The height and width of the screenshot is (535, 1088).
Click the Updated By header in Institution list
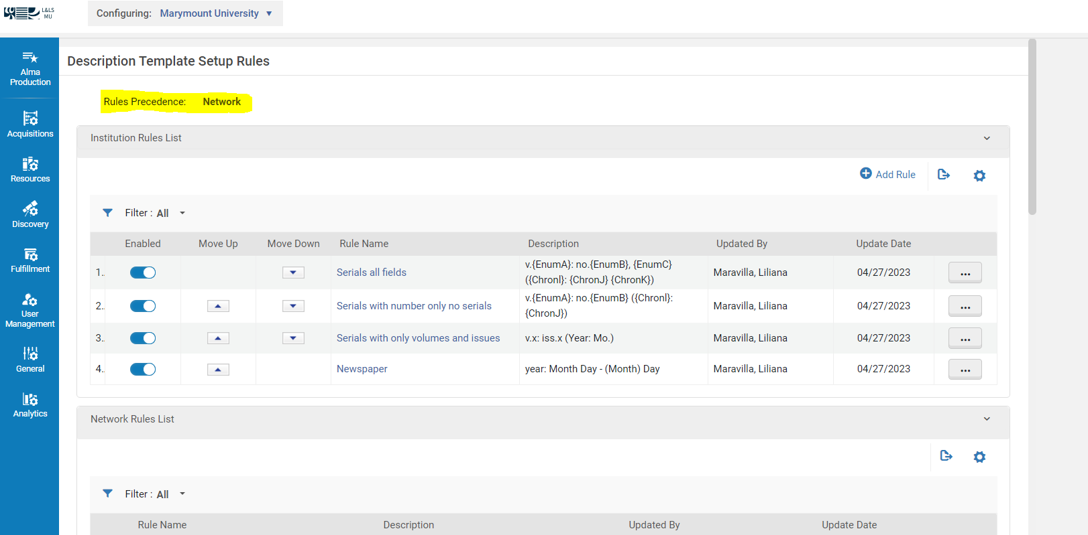(741, 244)
